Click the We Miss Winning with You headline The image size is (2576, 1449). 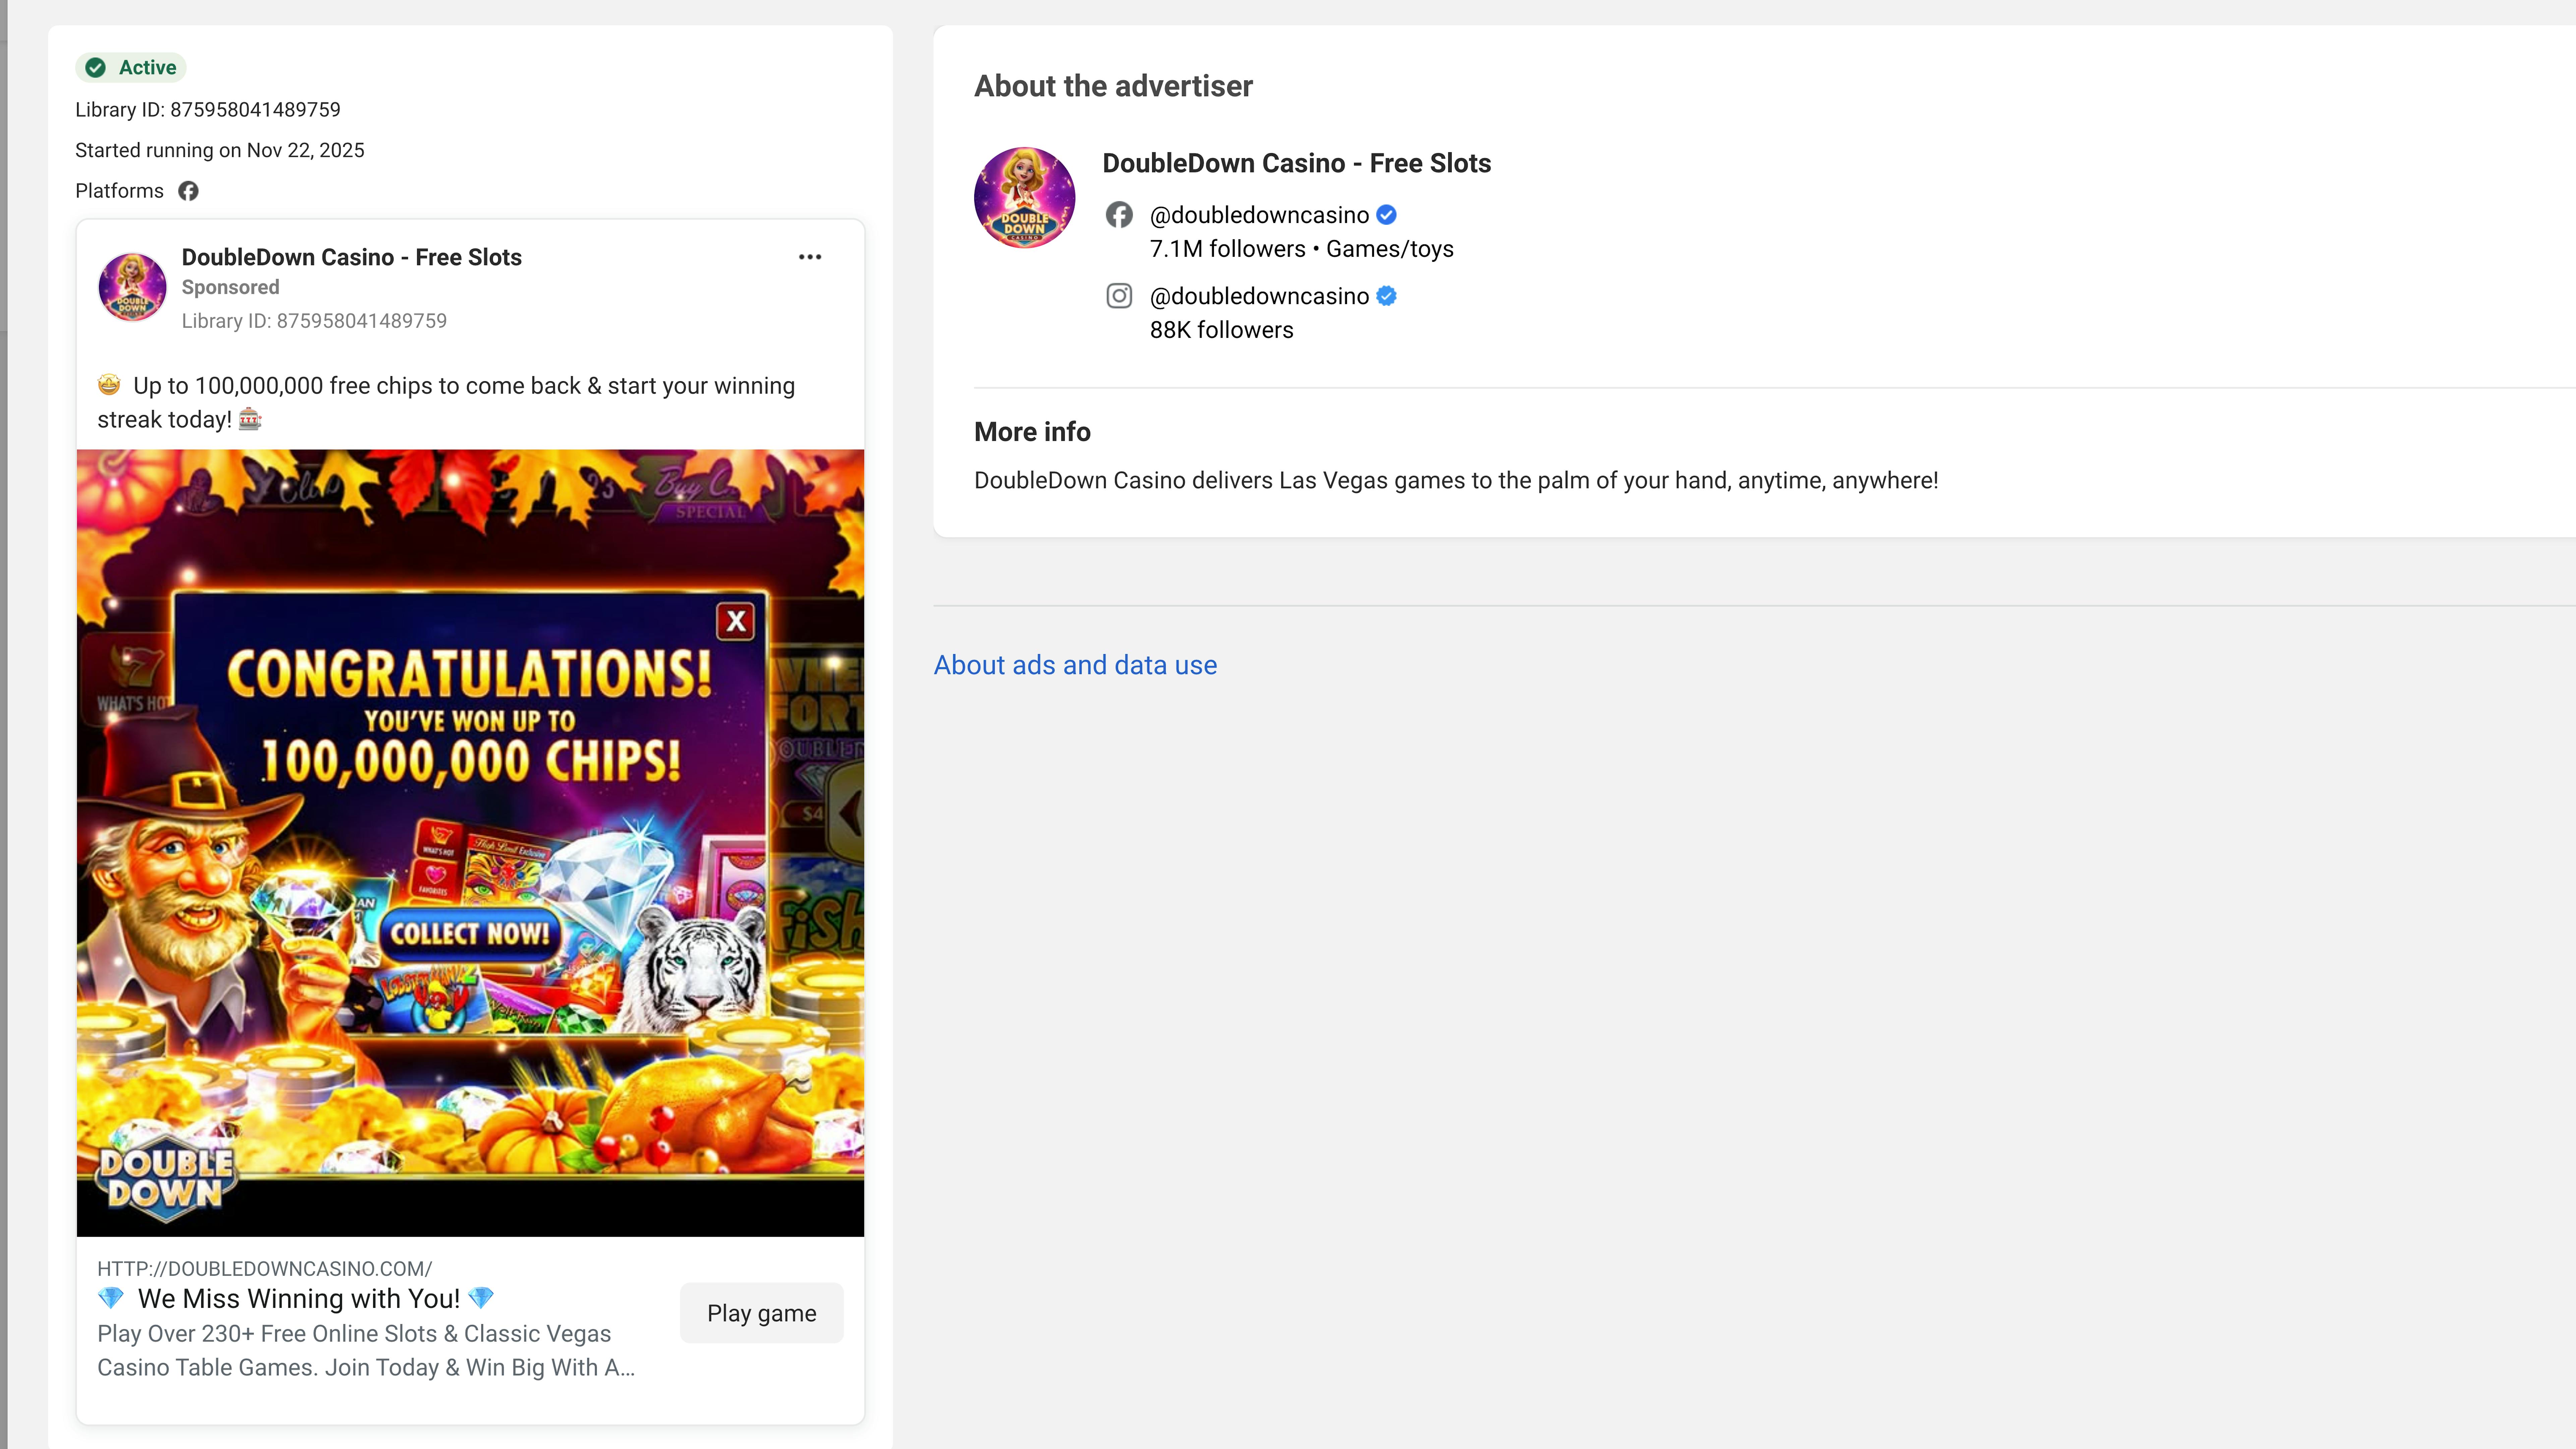click(298, 1298)
